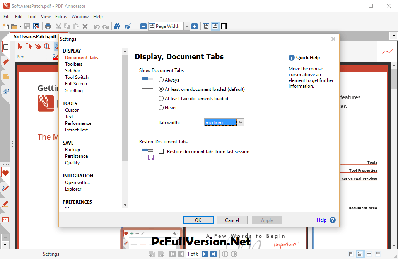Click the OK button

[x=198, y=220]
